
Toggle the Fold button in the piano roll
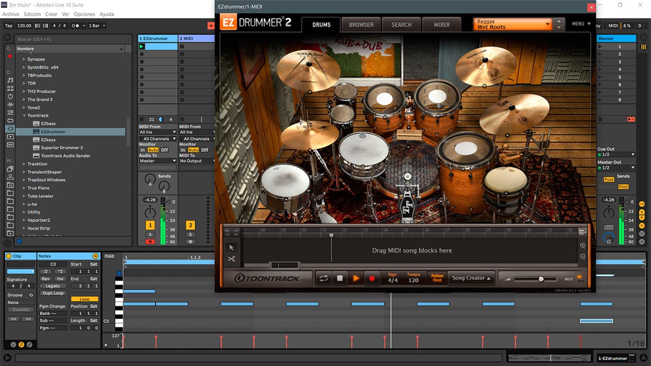[x=110, y=256]
